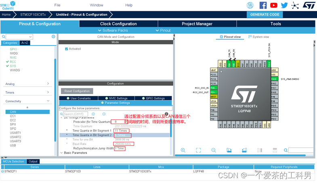This screenshot has height=183, width=317.
Task: Select the CAN peripheral entry
Action: [27, 112]
